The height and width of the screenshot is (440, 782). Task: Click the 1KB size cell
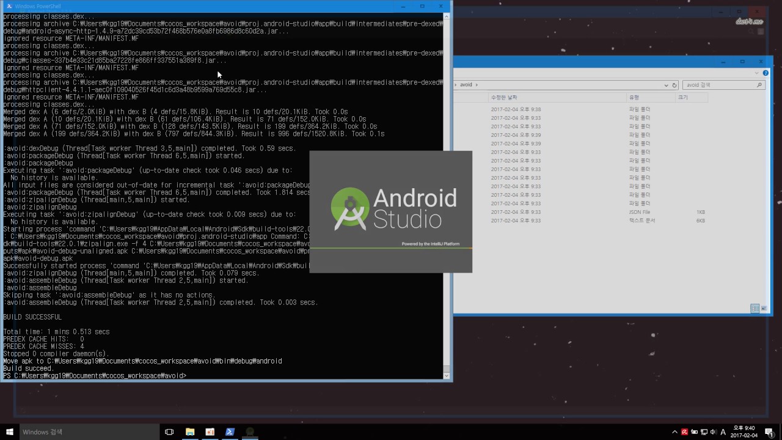700,212
